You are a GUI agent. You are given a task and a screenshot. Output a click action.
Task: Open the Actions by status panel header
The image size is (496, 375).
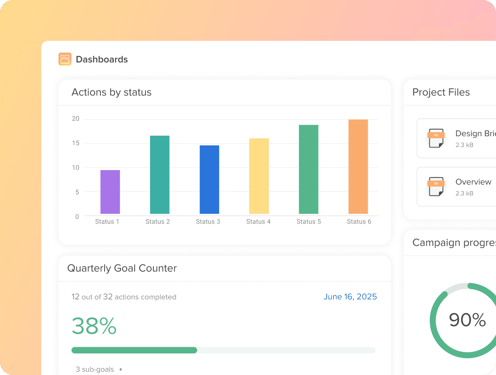click(x=111, y=92)
